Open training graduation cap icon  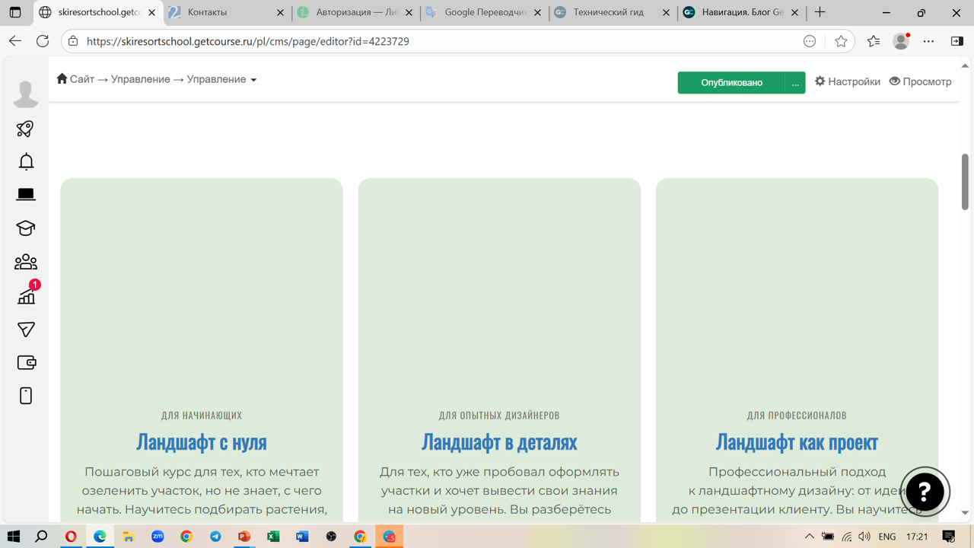26,228
